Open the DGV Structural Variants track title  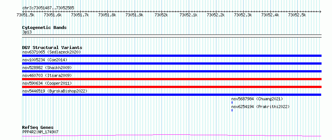pyautogui.click(x=52, y=48)
